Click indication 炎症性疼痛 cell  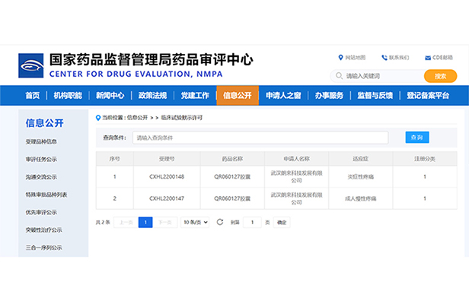pos(361,177)
